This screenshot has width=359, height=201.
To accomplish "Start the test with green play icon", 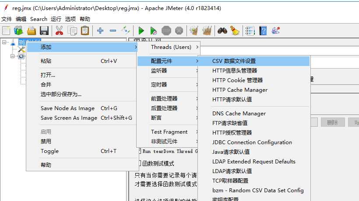I will point(141,31).
